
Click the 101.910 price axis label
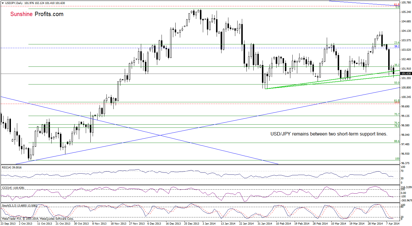406,69
